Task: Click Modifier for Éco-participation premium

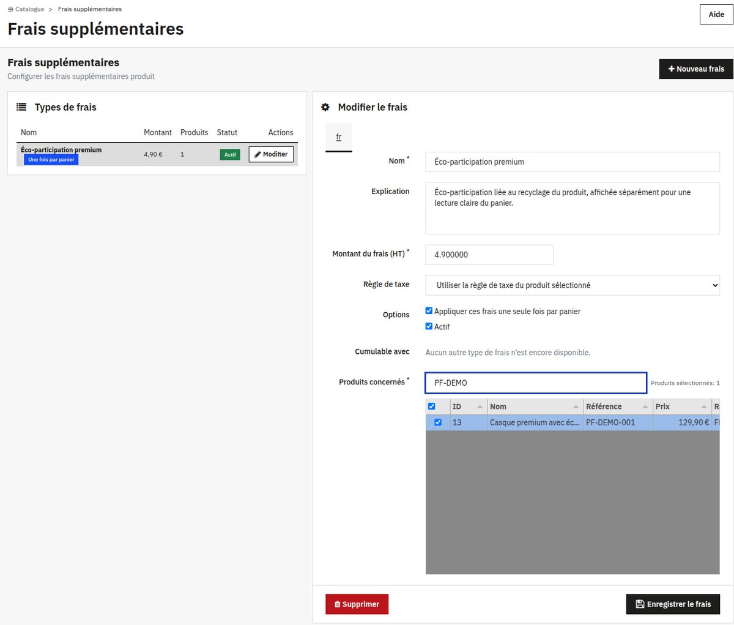Action: tap(271, 154)
